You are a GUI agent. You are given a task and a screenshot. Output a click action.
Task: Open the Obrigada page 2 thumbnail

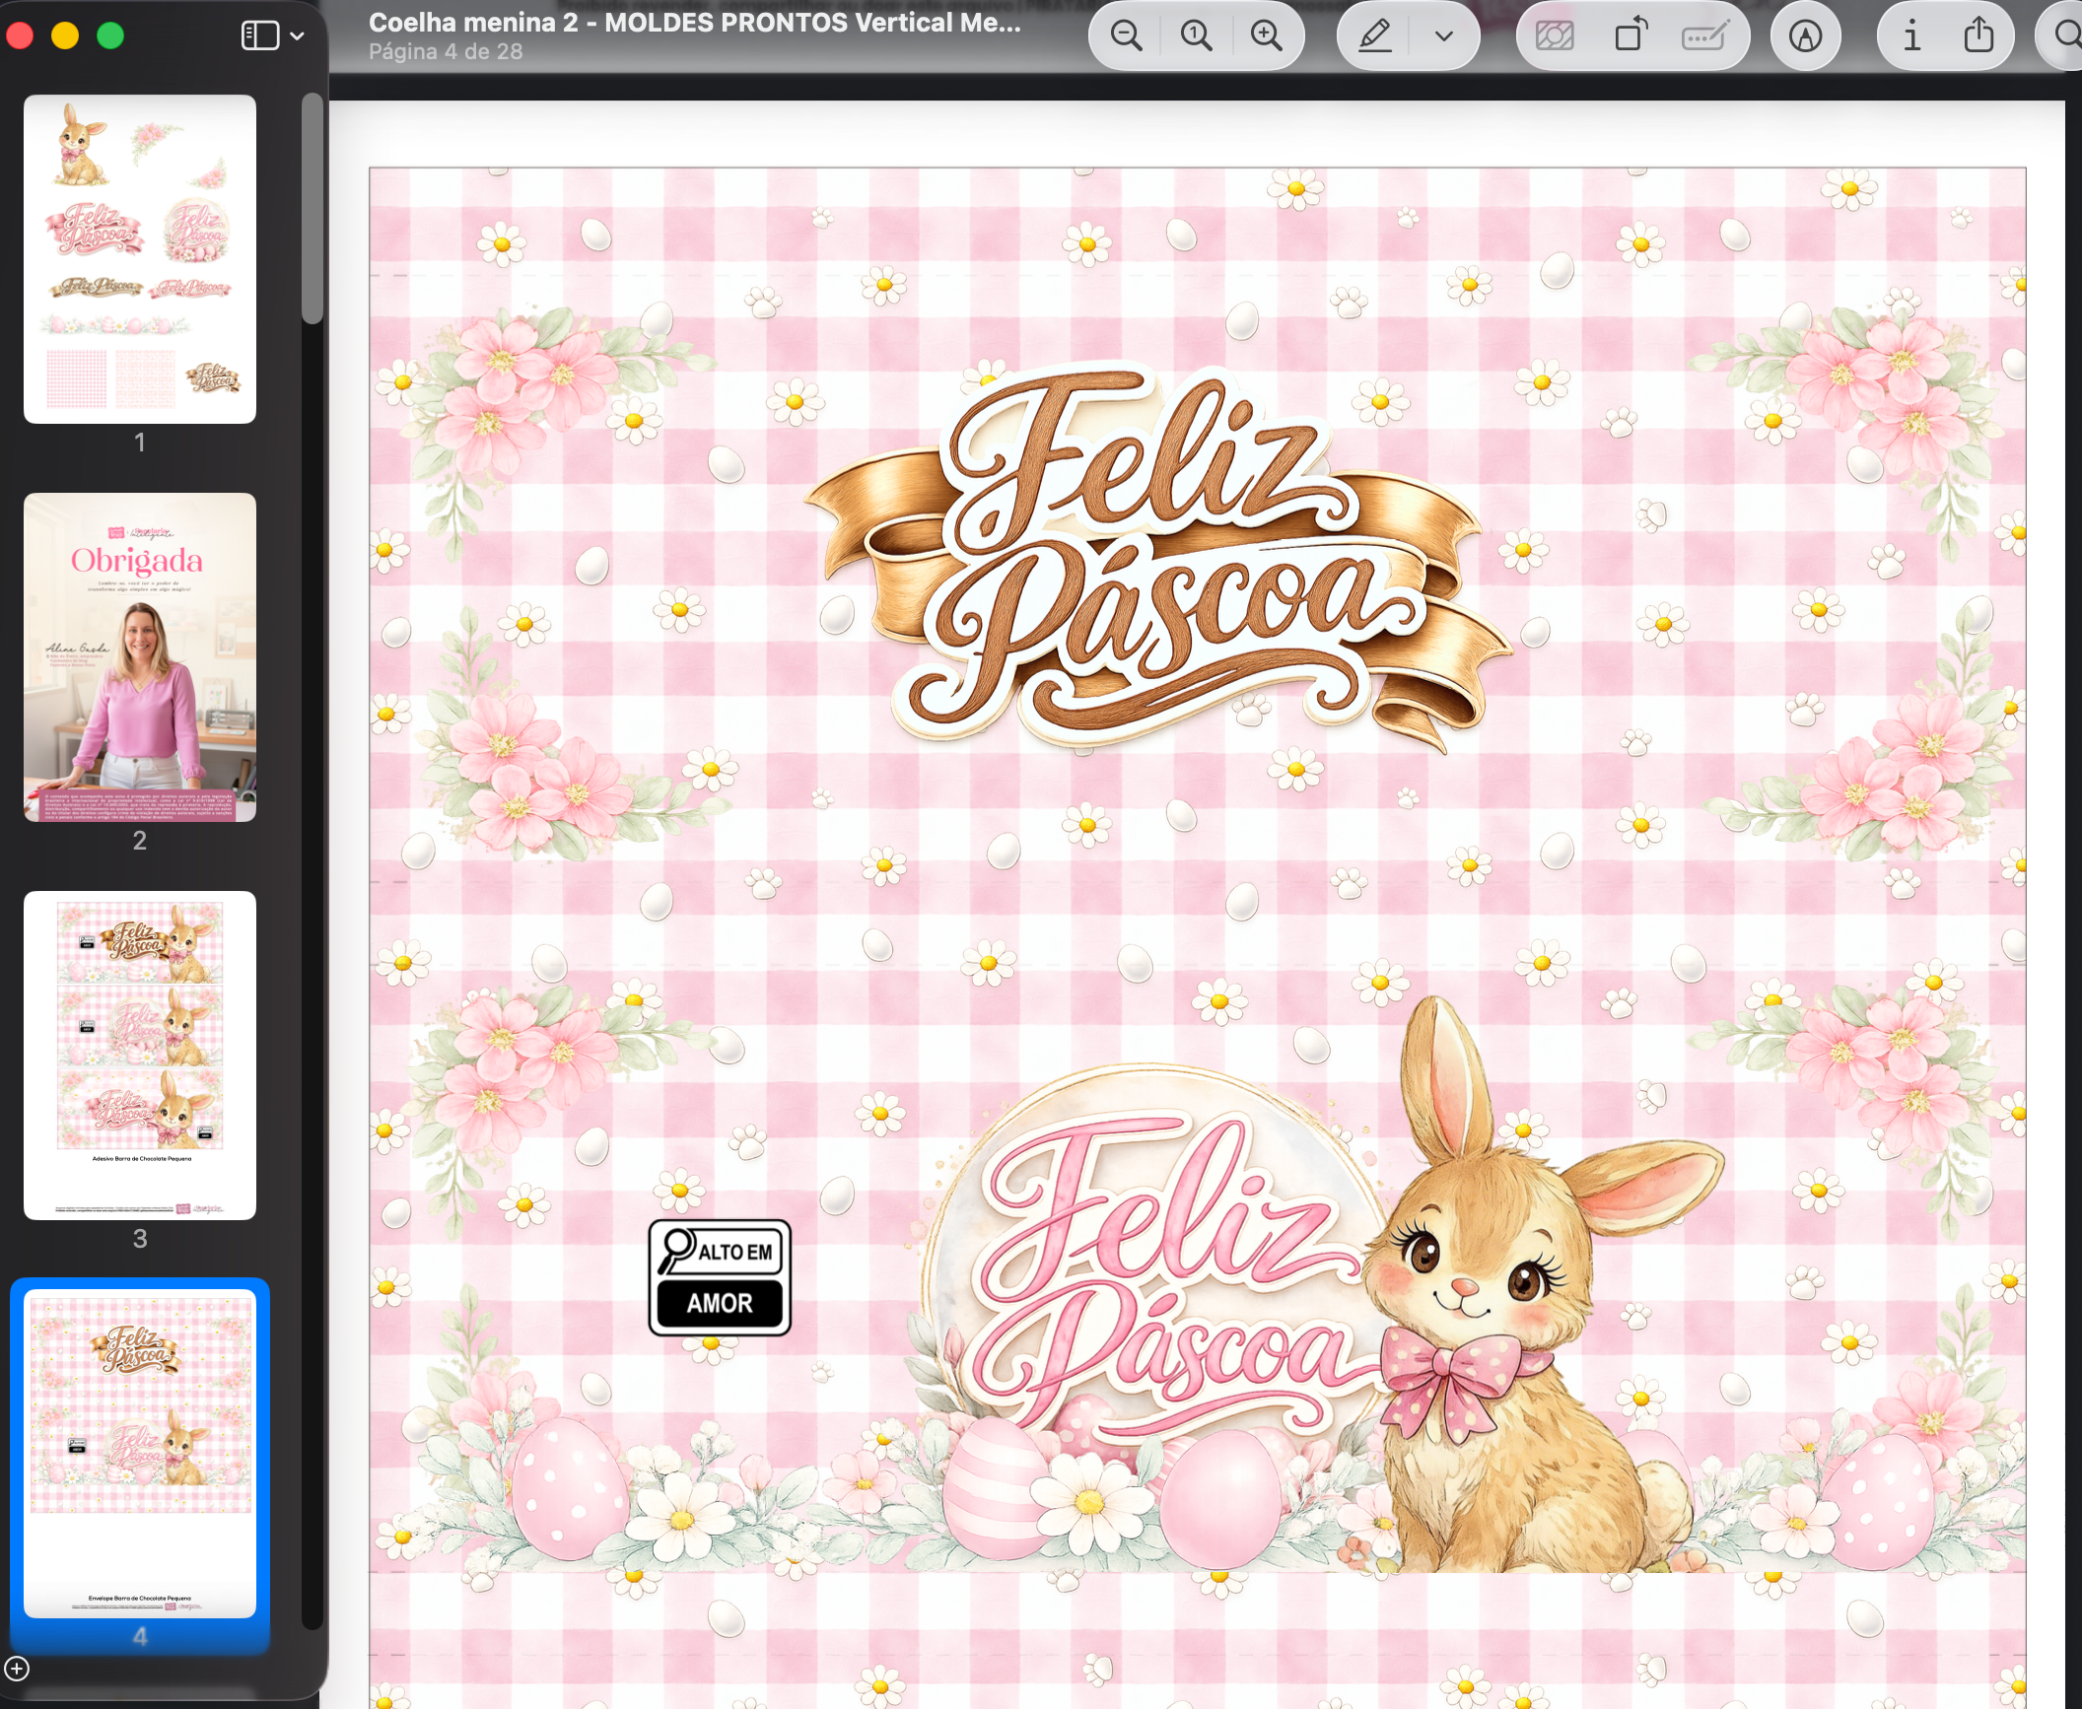pos(140,657)
